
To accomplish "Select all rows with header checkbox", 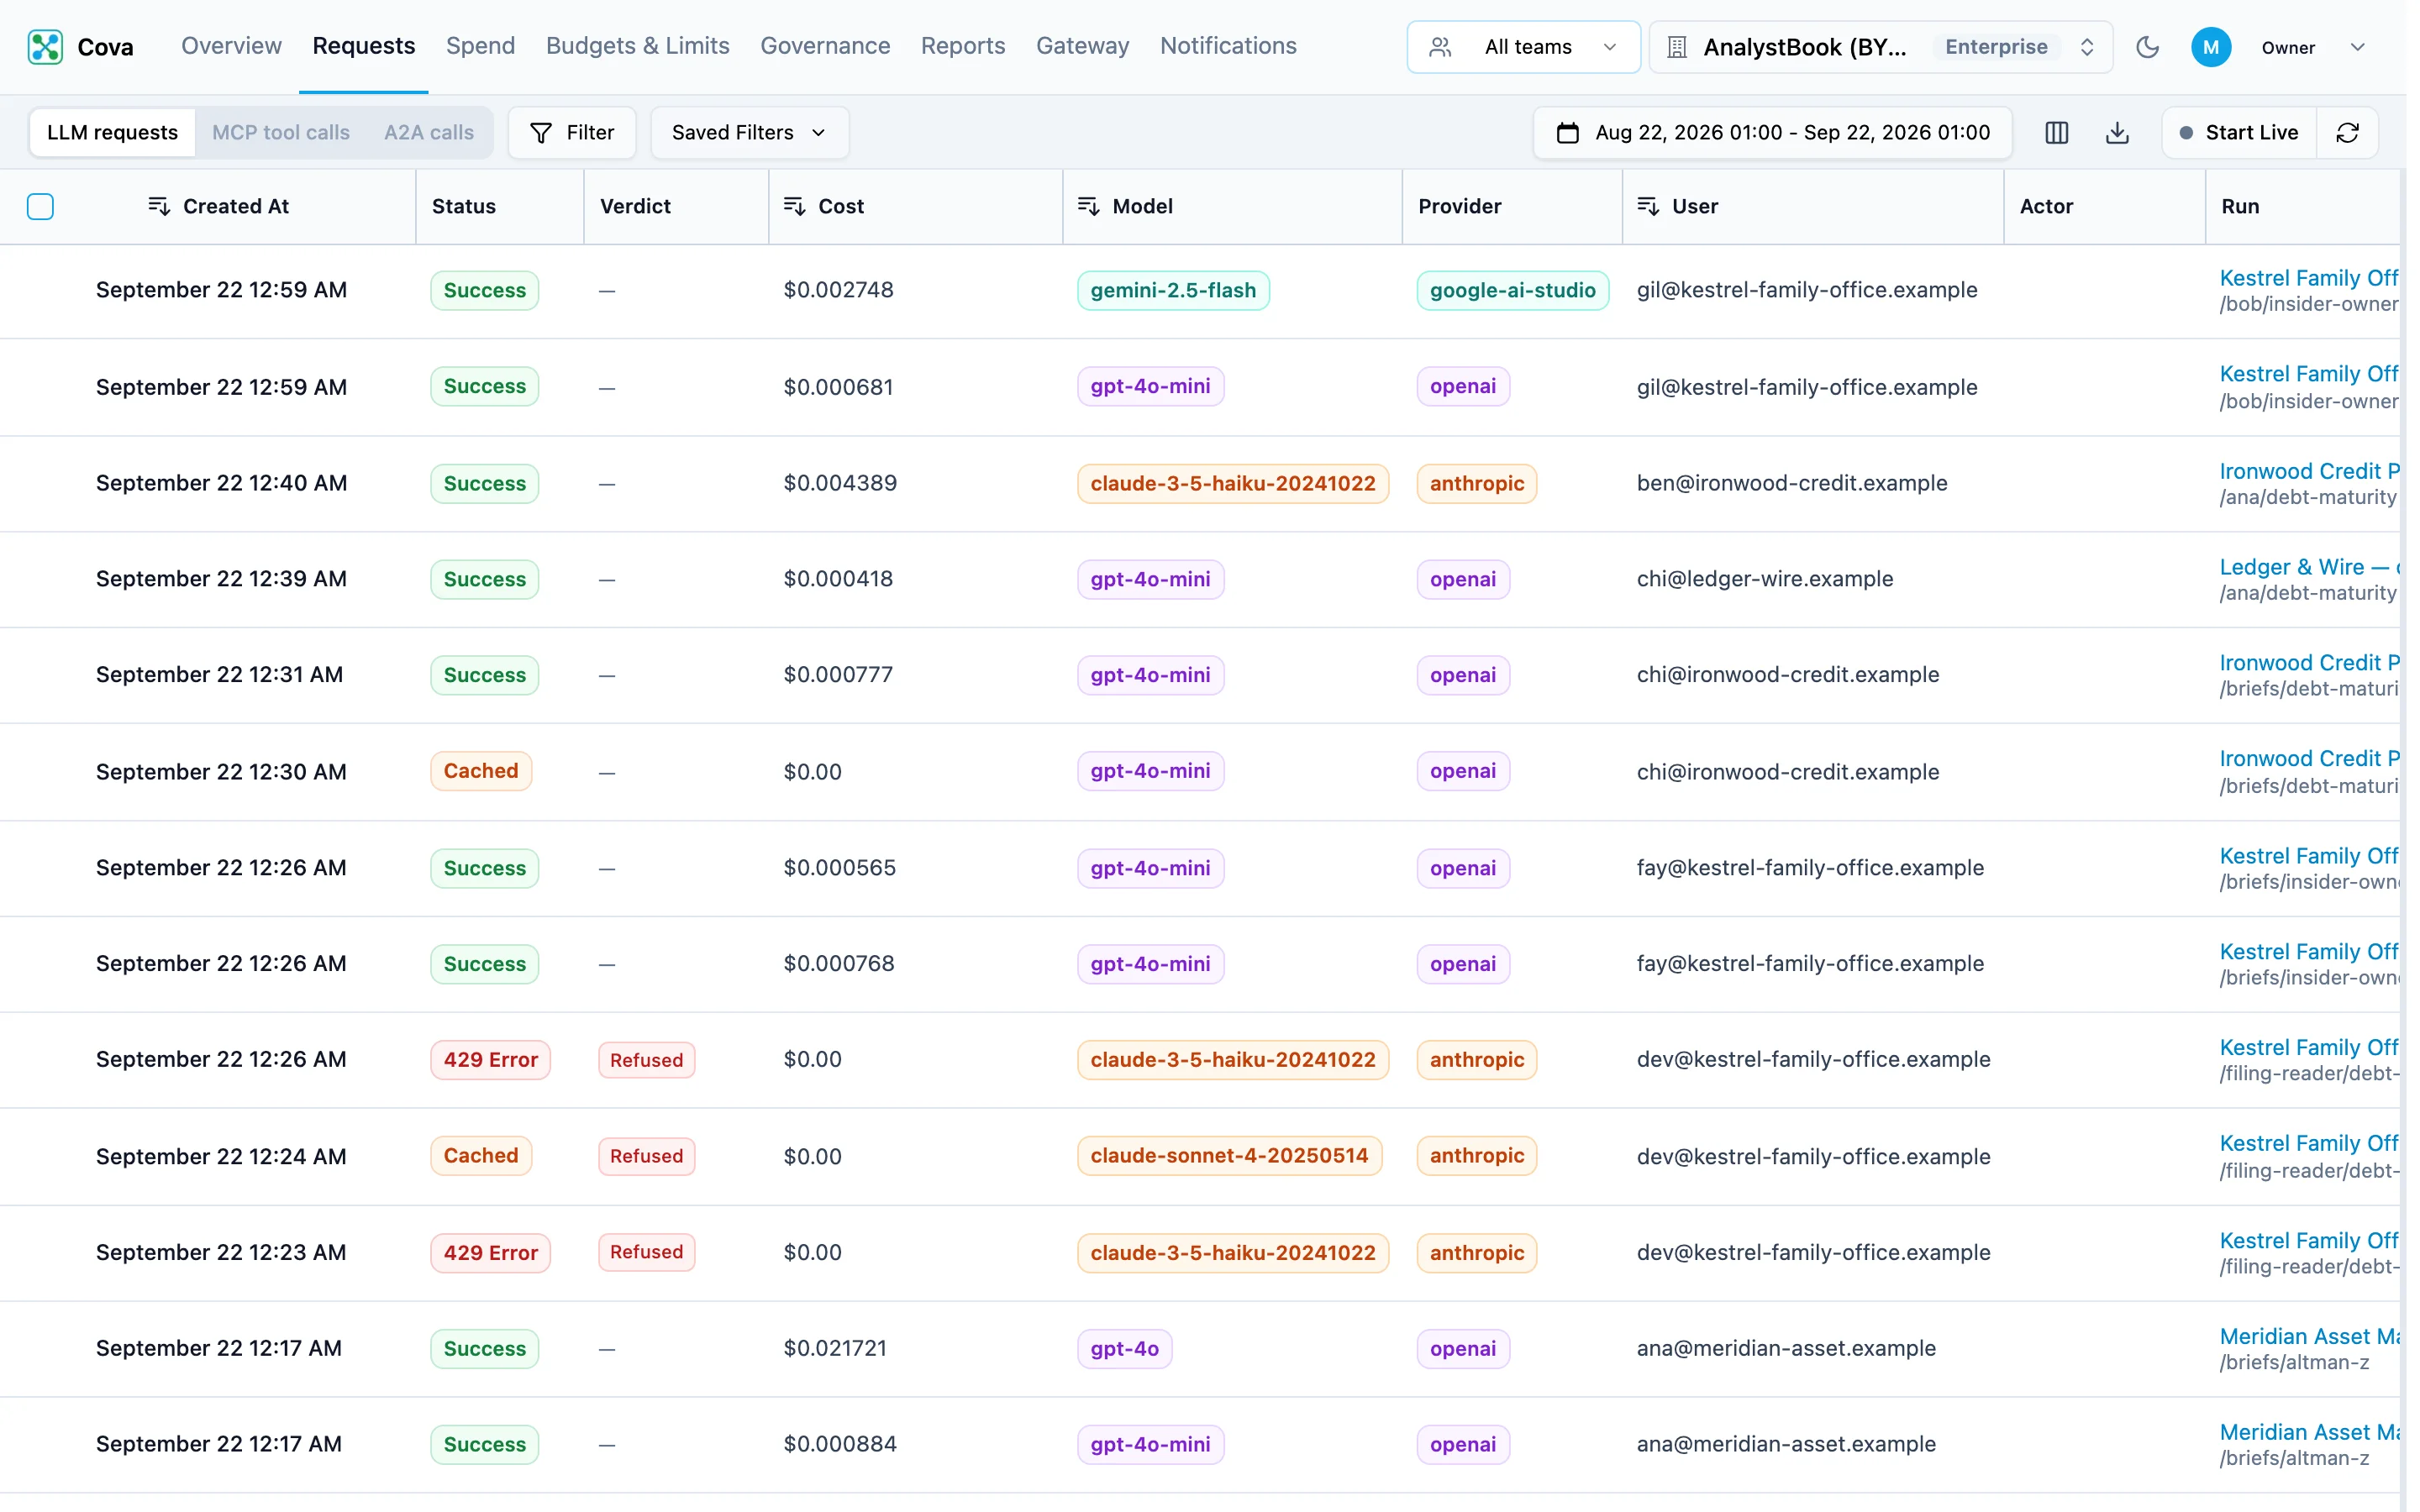I will point(40,206).
